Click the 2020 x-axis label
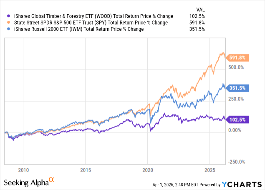The image size is (265, 190). click(148, 170)
